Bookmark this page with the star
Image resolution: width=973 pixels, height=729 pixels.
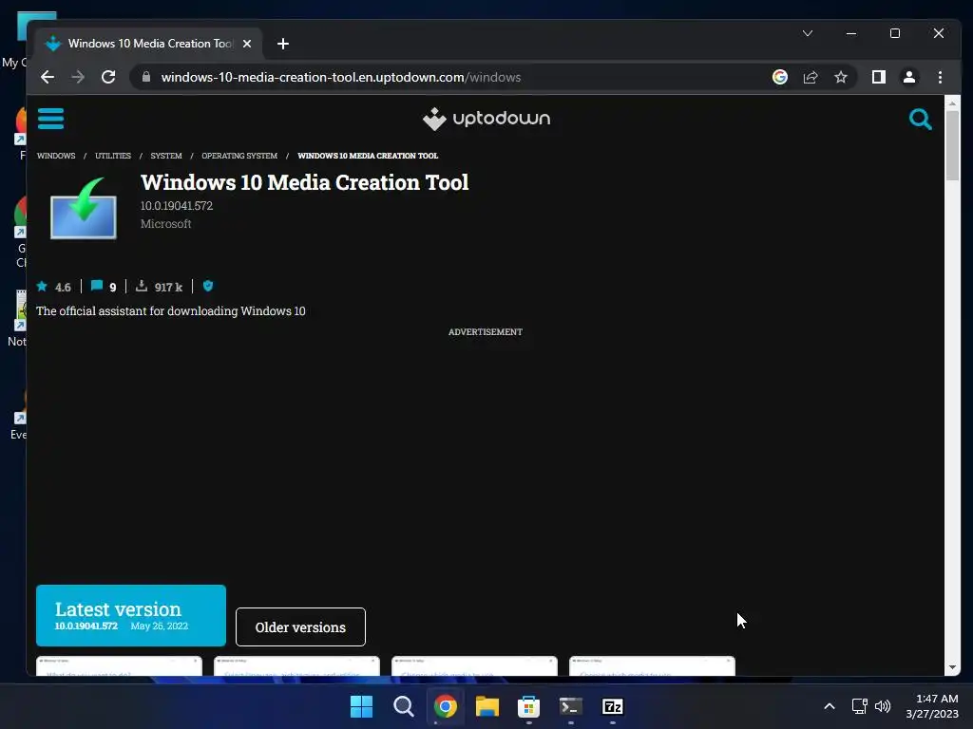841,77
